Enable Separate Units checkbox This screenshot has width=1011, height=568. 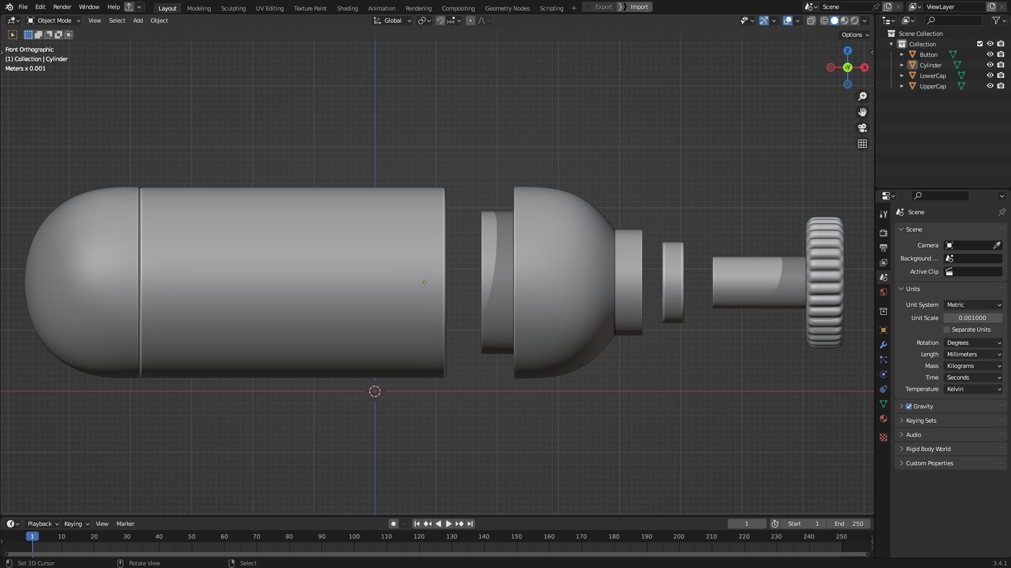pyautogui.click(x=947, y=330)
